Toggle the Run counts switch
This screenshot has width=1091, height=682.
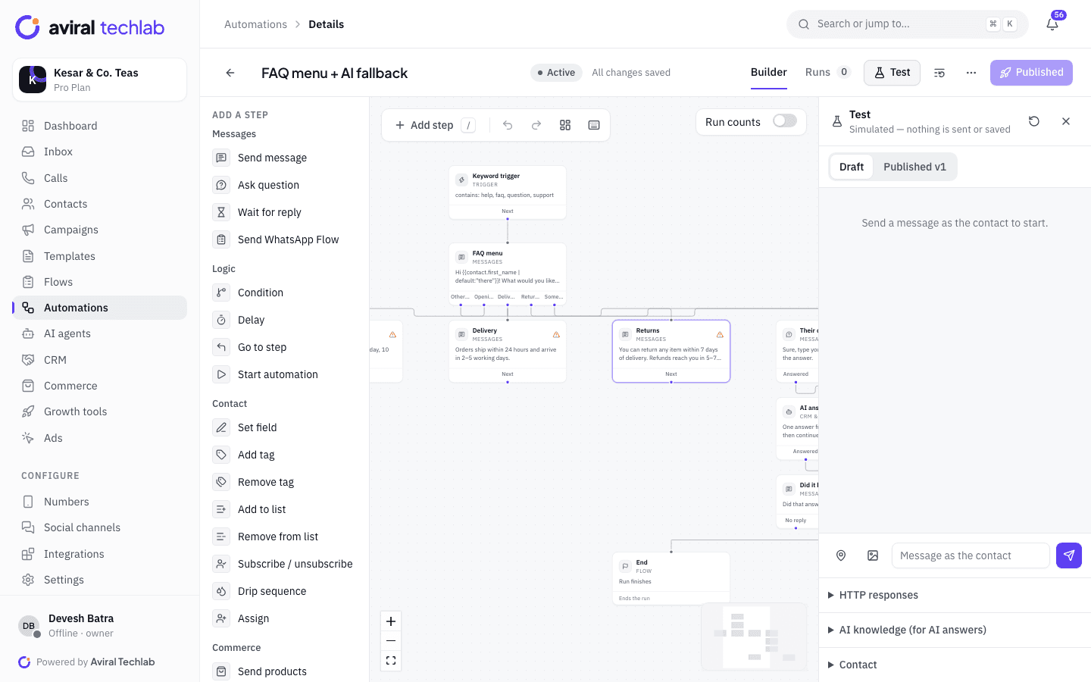click(785, 121)
